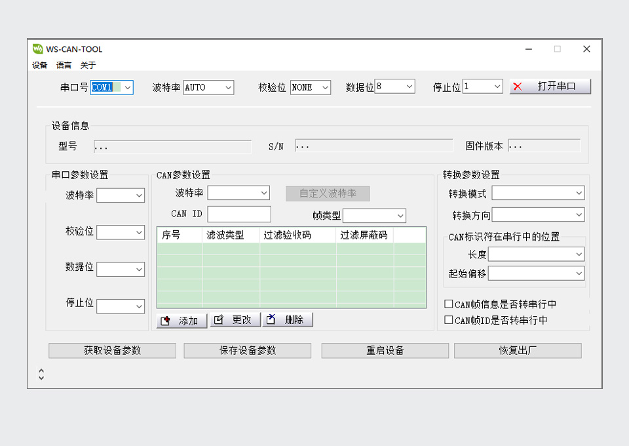The image size is (629, 446).
Task: Enable CAN帧ID是否转串行中 checkbox
Action: tap(448, 320)
